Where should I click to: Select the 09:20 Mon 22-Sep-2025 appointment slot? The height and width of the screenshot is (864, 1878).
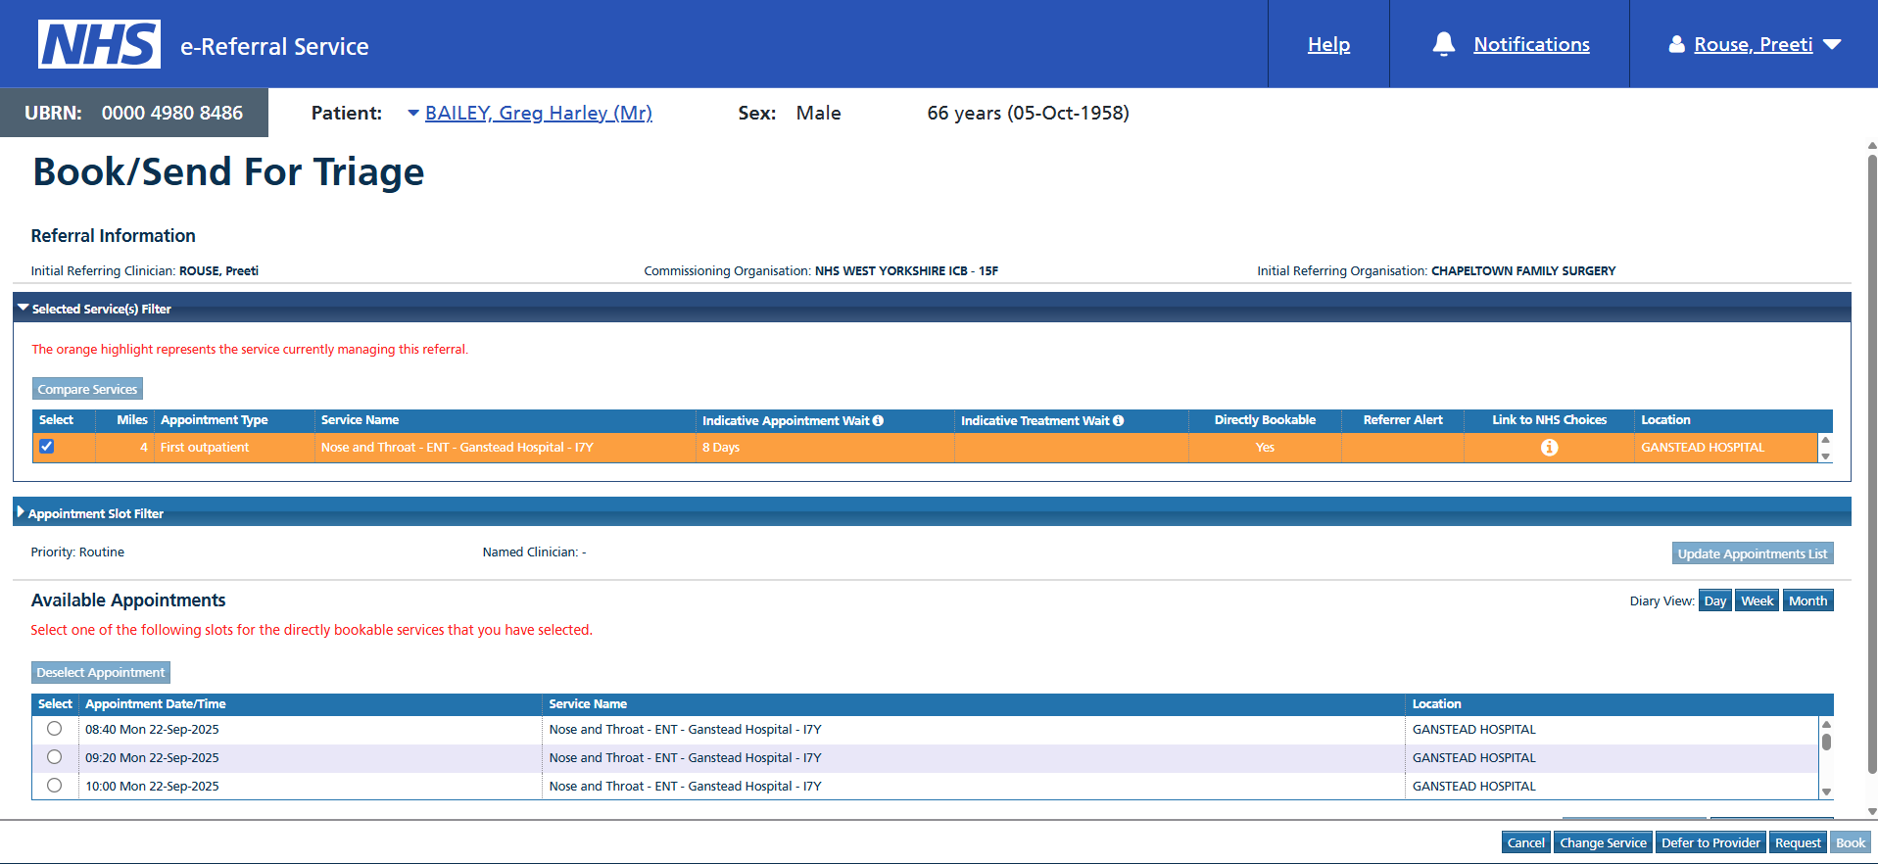(54, 757)
